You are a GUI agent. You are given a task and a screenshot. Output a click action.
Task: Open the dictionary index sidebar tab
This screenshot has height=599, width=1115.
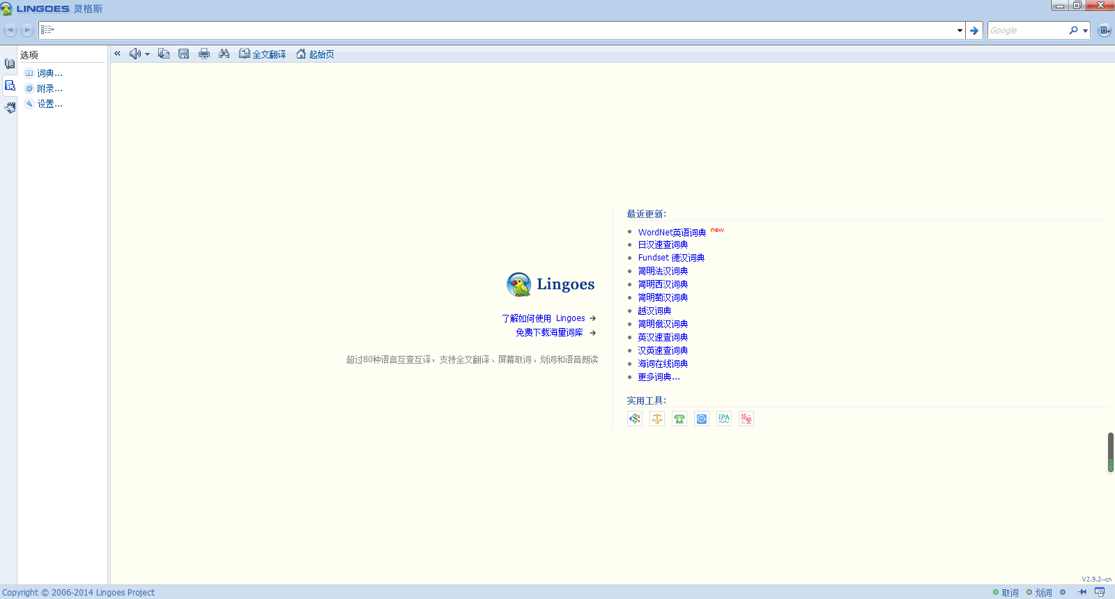click(x=10, y=63)
